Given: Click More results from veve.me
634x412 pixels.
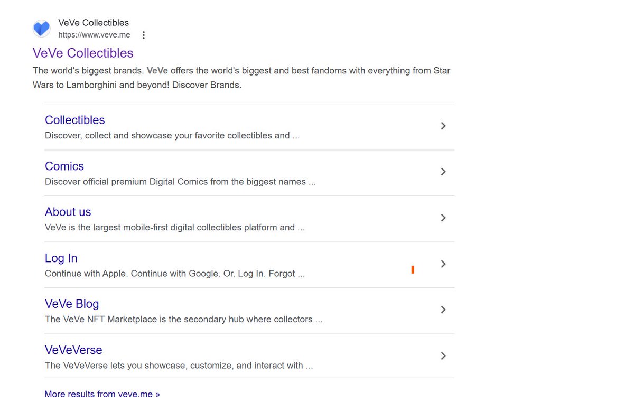Looking at the screenshot, I should click(102, 394).
